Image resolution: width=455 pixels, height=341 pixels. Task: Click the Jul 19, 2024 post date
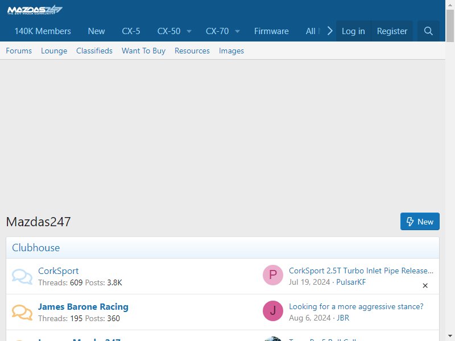(309, 282)
